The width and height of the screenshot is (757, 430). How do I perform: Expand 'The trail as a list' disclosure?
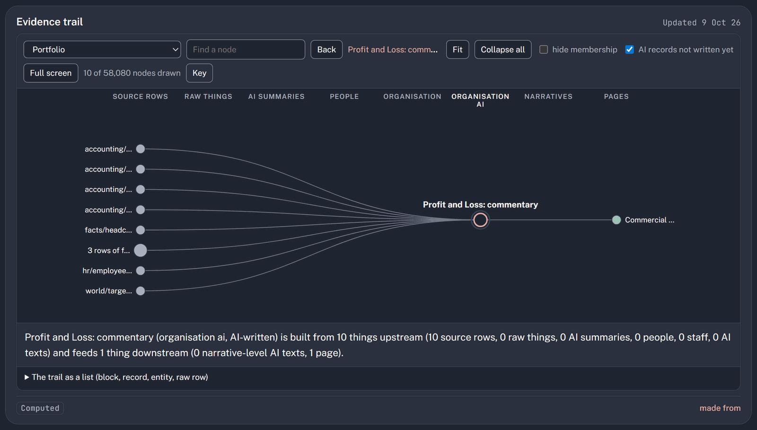tap(116, 377)
